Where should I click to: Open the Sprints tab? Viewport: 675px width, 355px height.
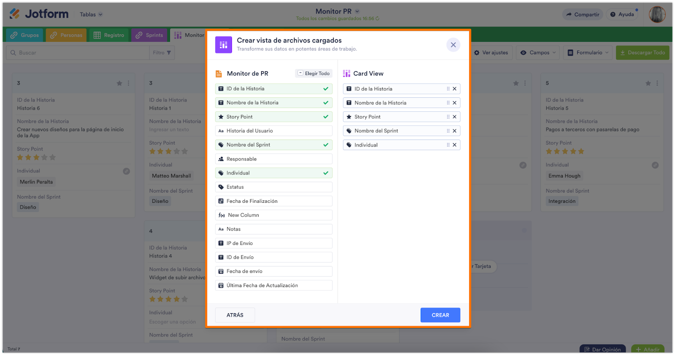coord(149,35)
